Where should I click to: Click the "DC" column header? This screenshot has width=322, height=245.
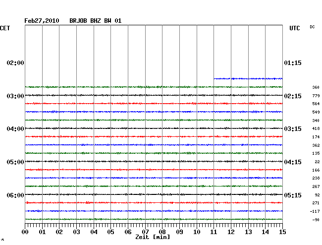tap(312, 27)
